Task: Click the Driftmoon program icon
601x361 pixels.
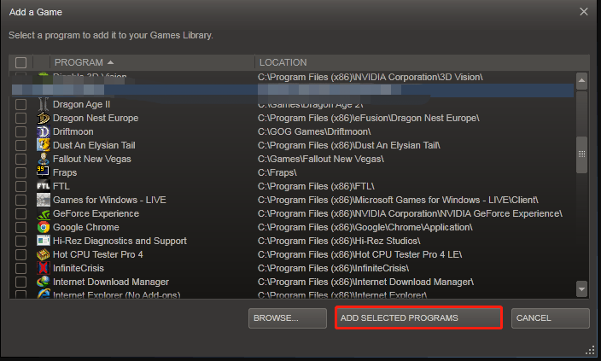Action: point(44,131)
